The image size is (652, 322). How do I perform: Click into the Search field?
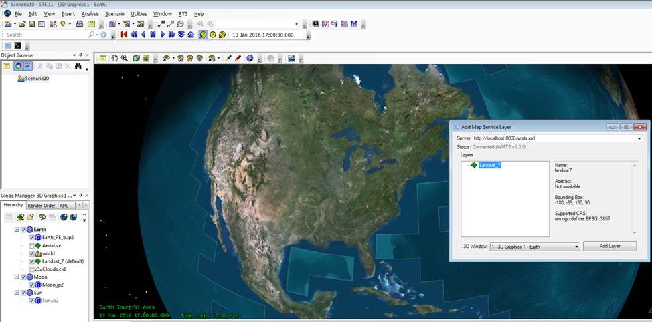46,35
